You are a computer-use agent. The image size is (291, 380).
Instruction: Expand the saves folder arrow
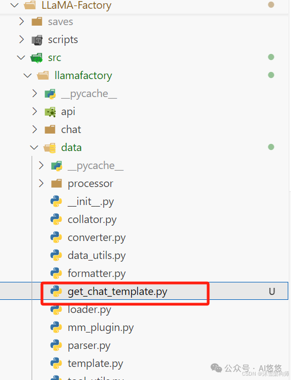[x=22, y=22]
